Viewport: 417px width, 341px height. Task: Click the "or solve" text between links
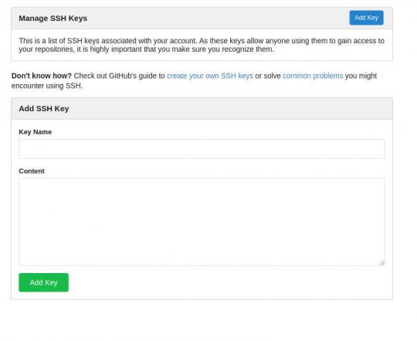click(x=268, y=76)
